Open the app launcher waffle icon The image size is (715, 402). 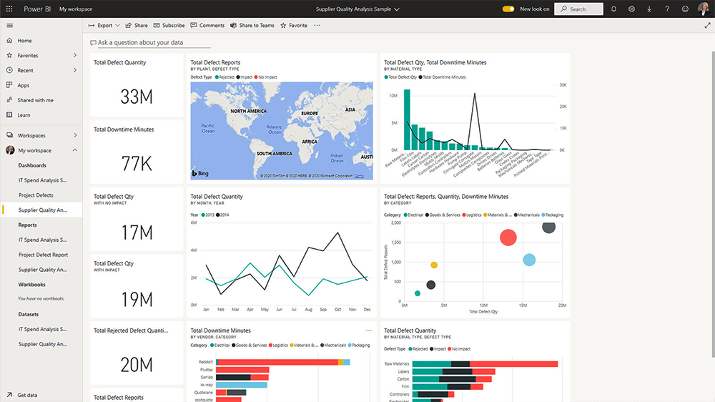pos(9,9)
